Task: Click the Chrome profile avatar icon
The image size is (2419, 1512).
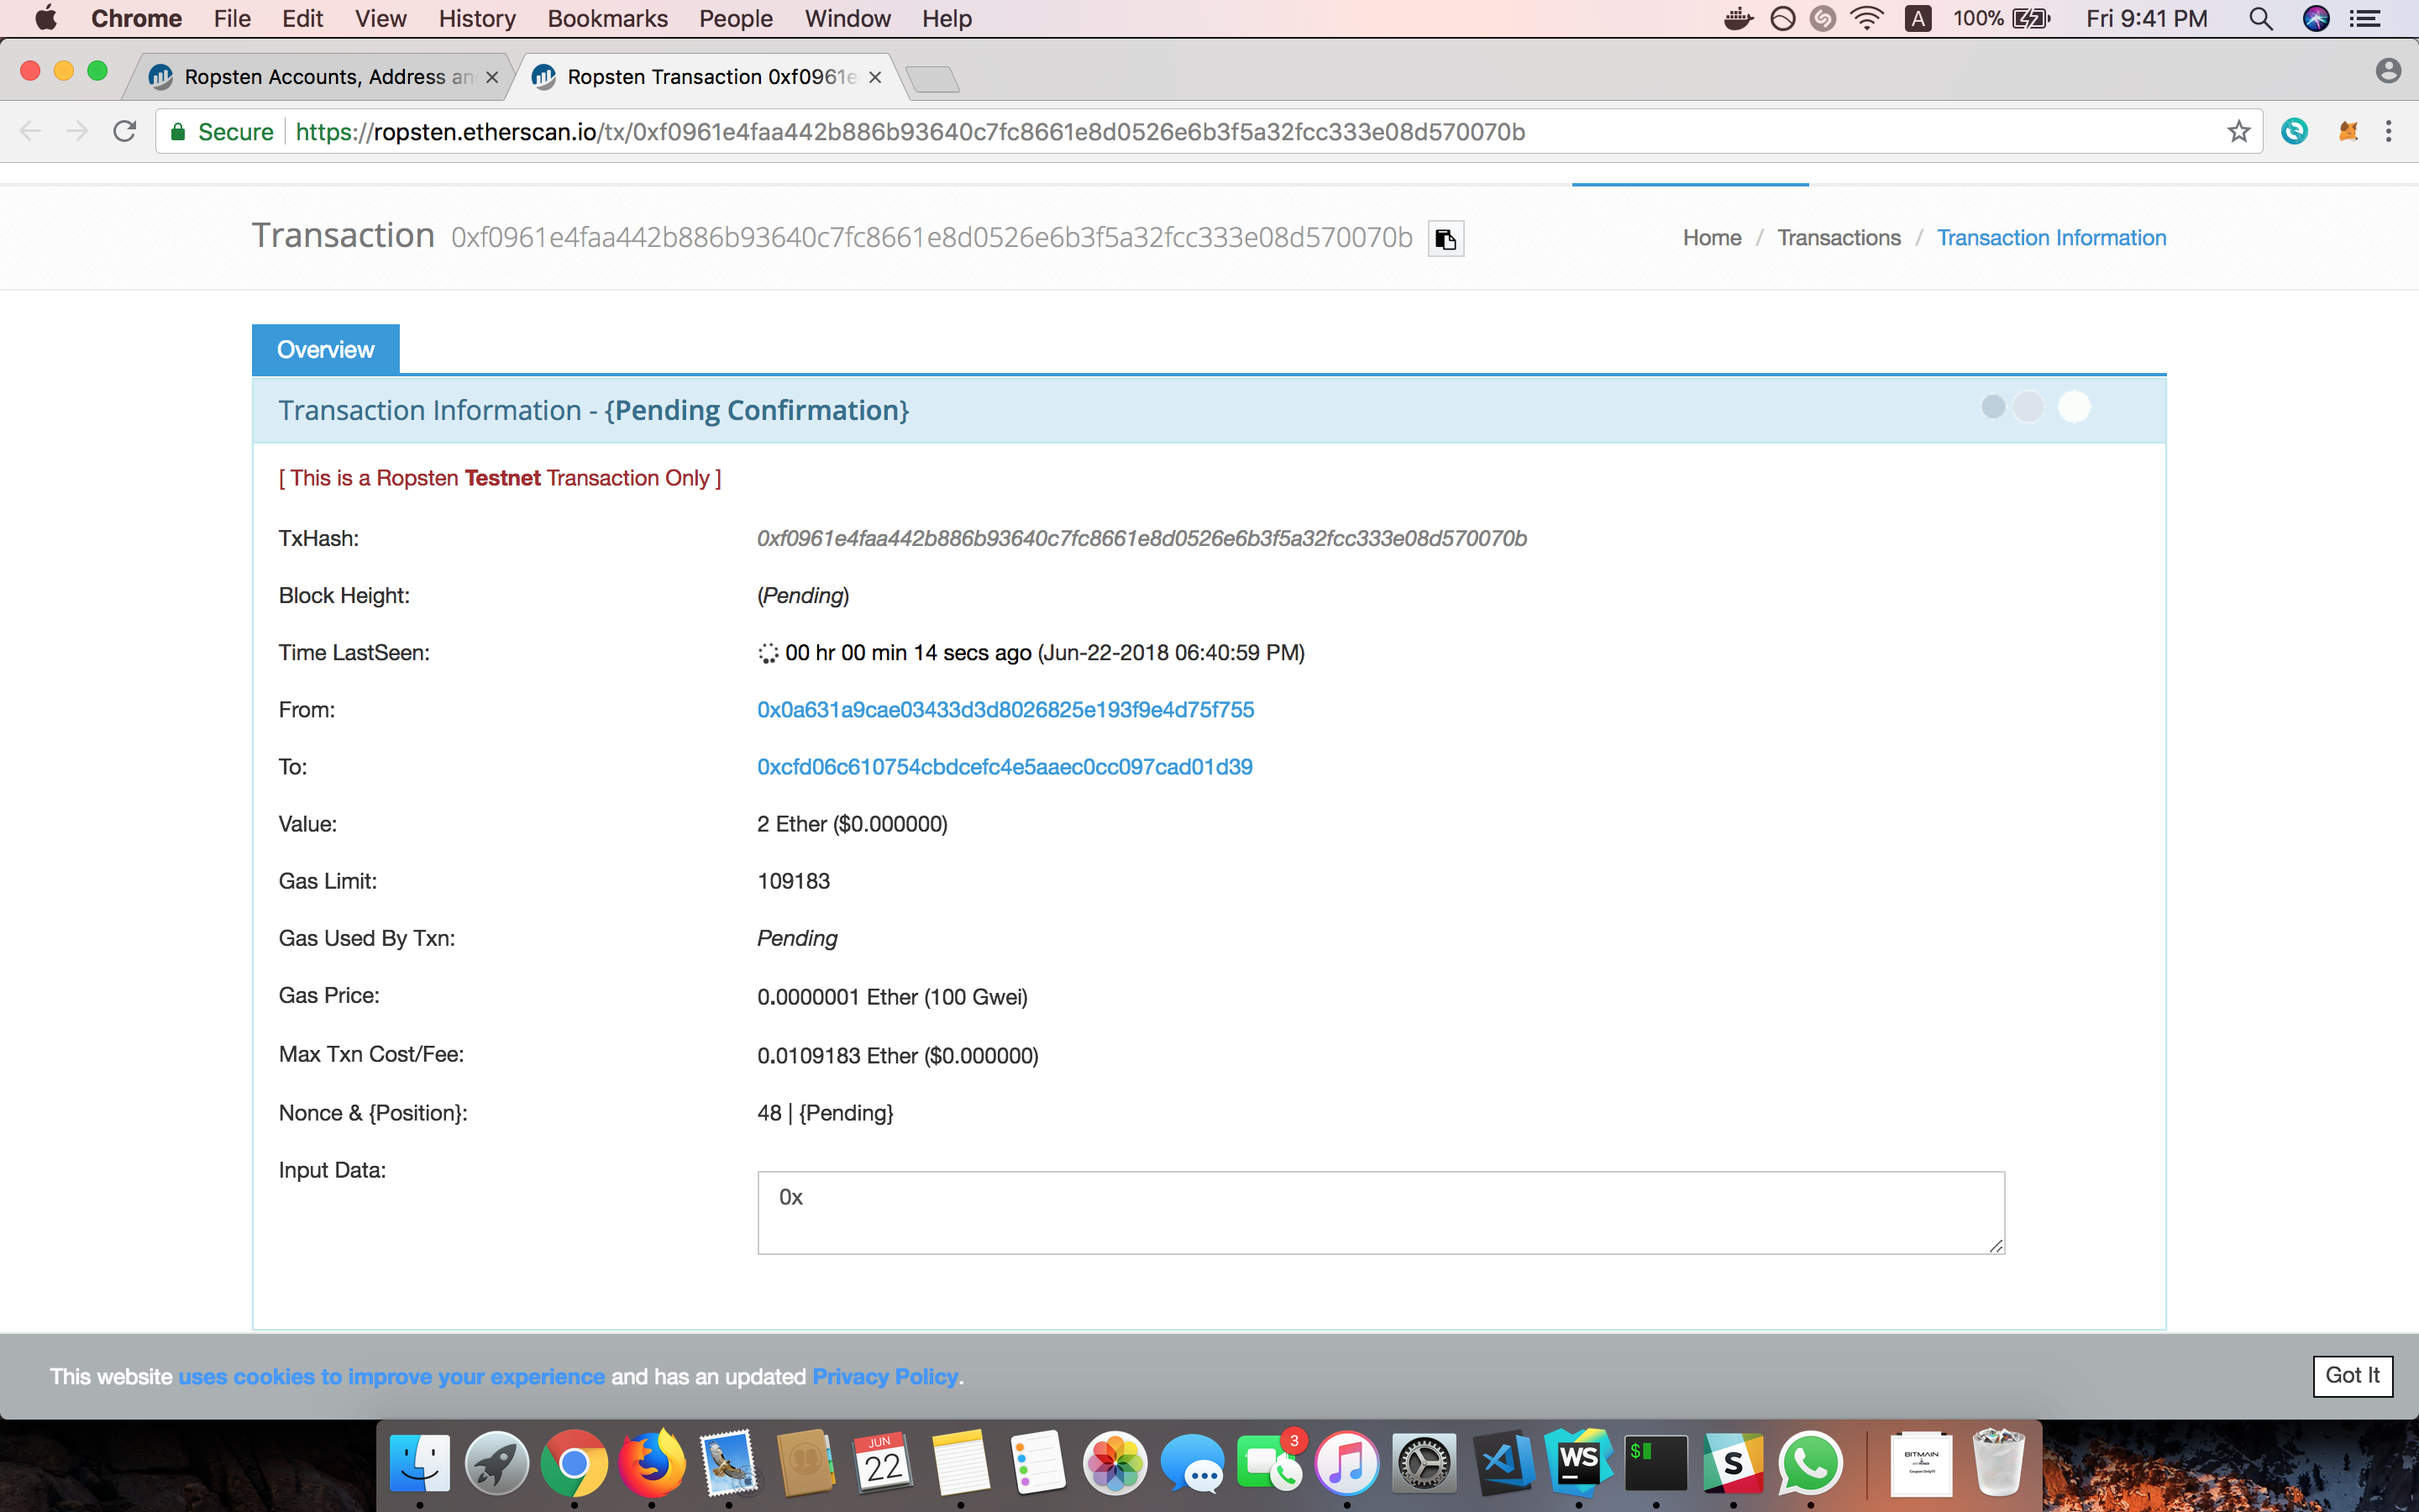Action: pyautogui.click(x=2387, y=71)
